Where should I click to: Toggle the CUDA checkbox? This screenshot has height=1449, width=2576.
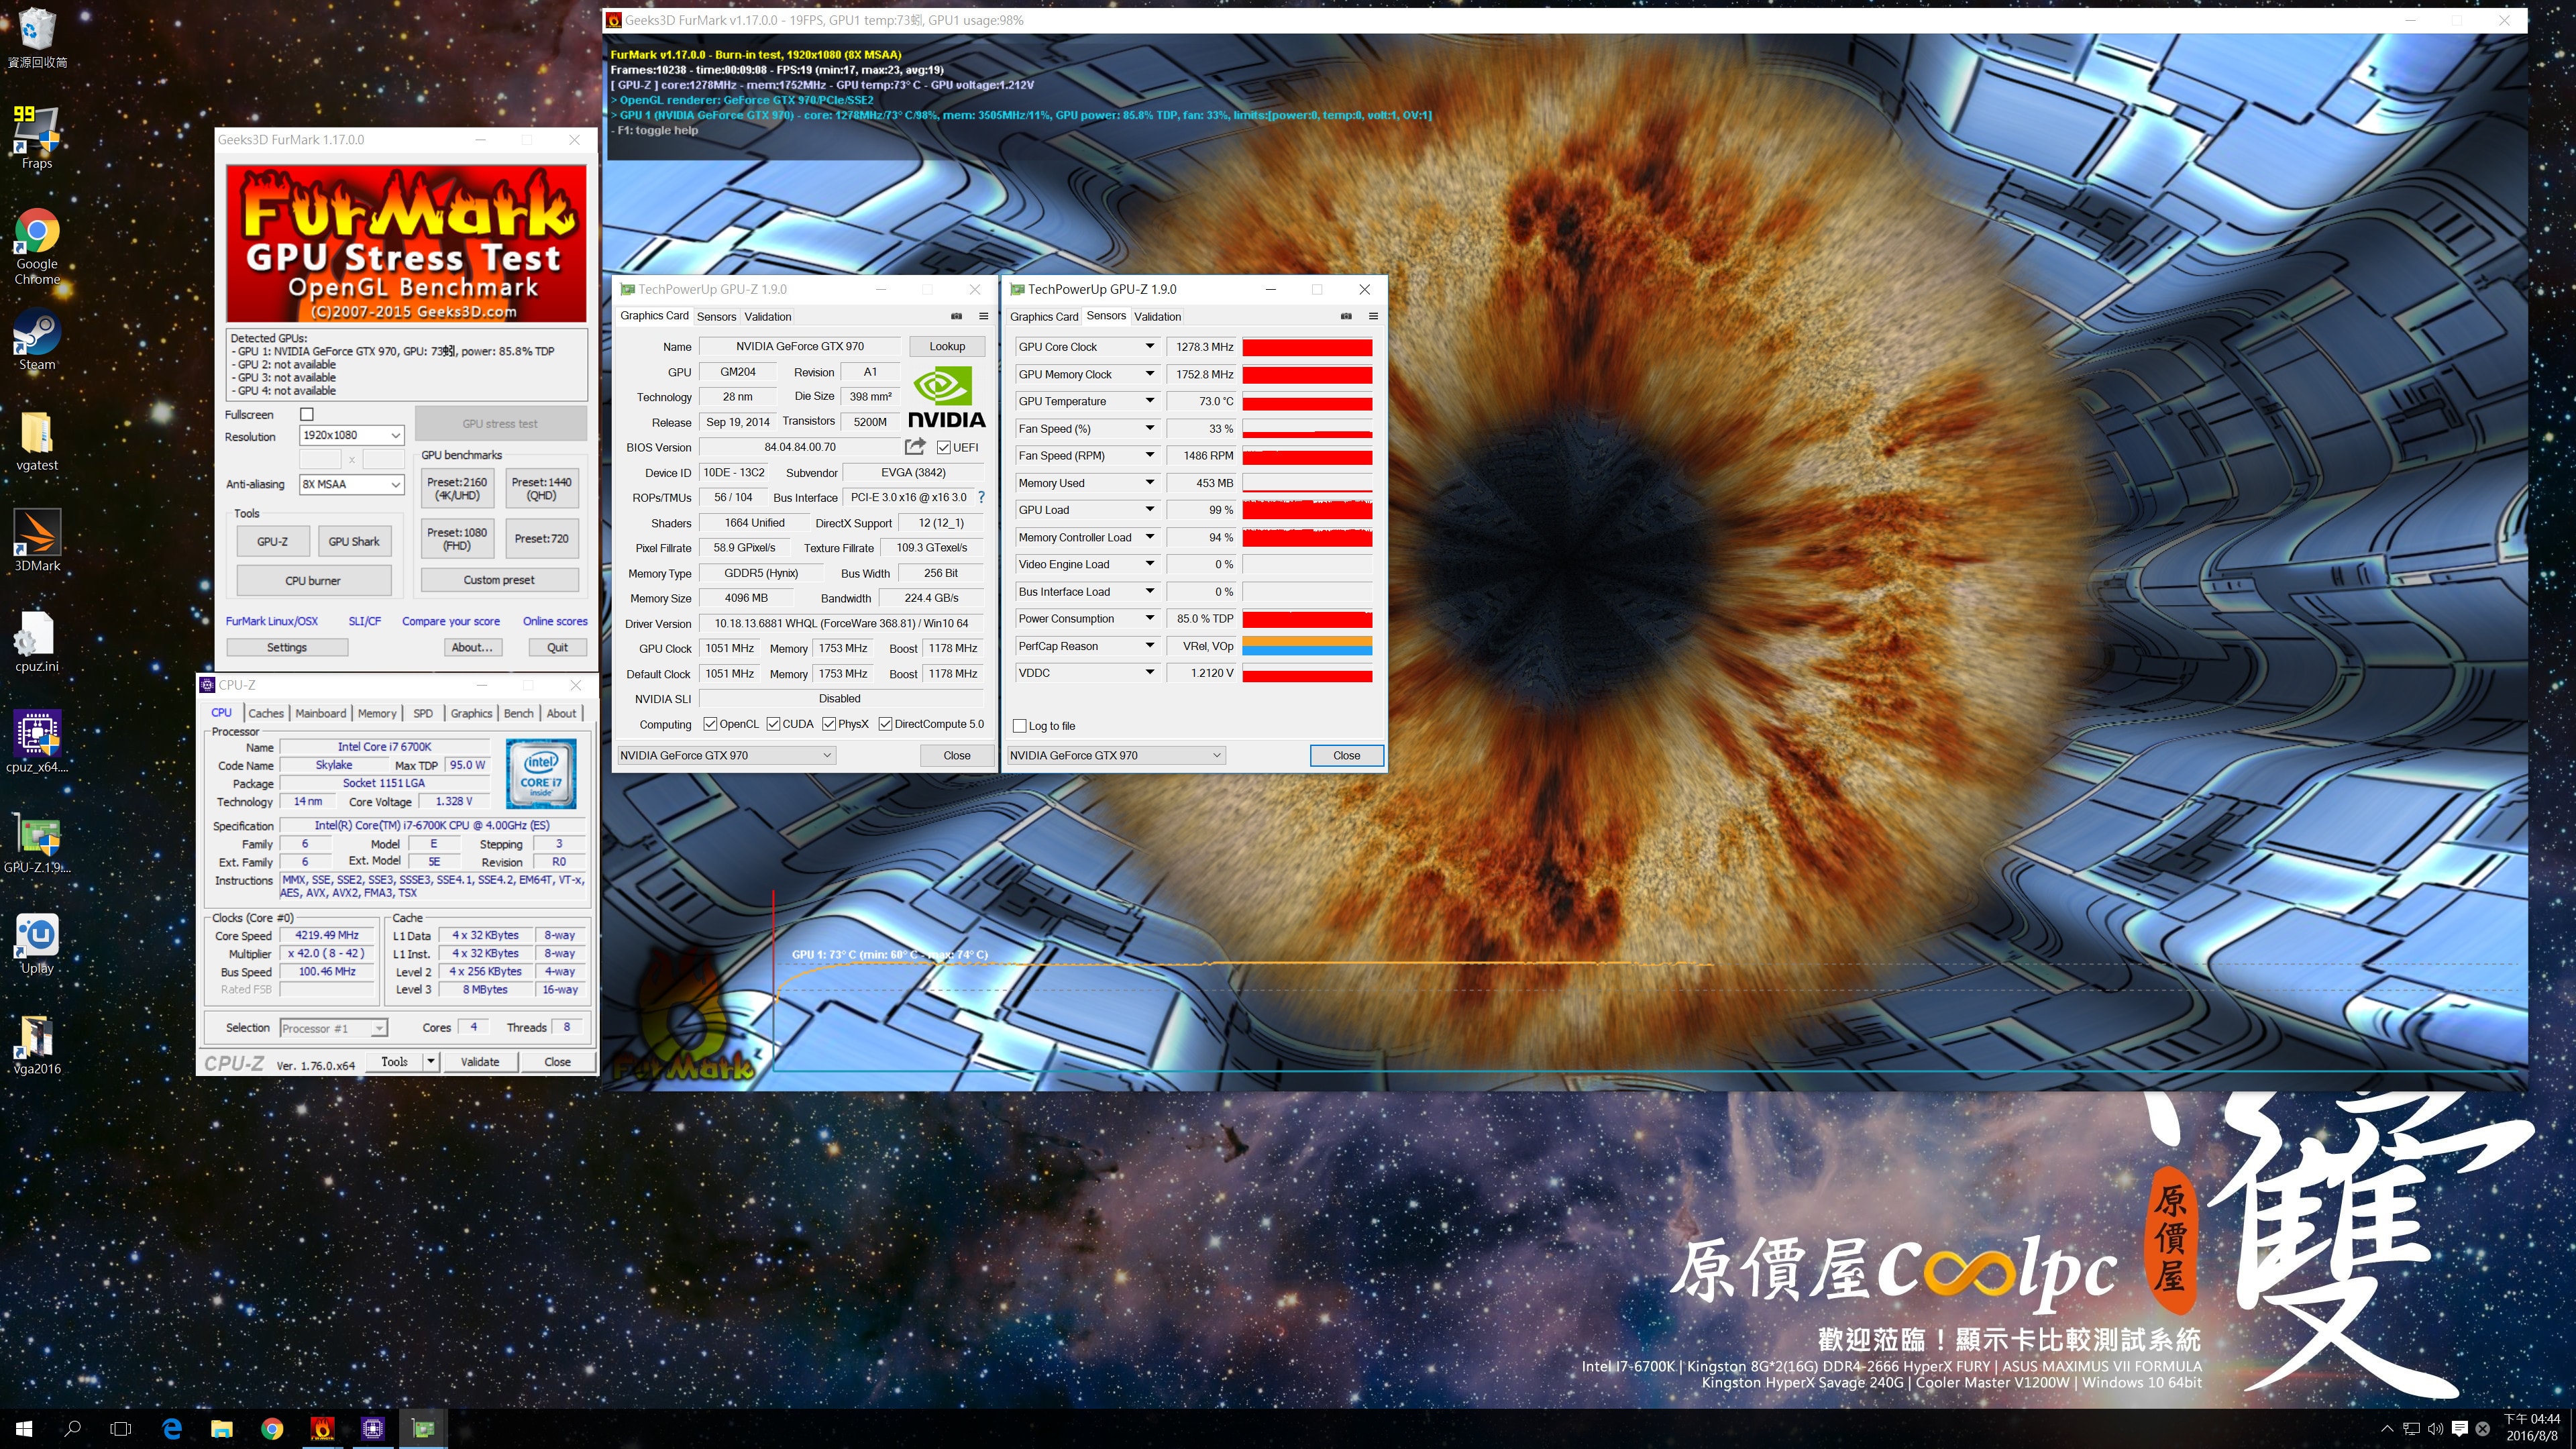click(773, 724)
